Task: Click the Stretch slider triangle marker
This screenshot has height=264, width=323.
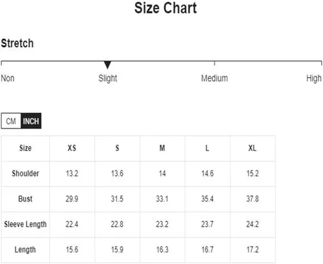Action: coord(107,65)
